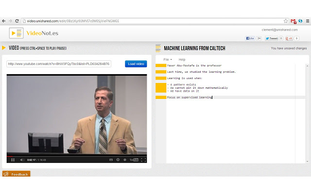Pause the video with the player button
311x194 pixels.
pyautogui.click(x=13, y=160)
